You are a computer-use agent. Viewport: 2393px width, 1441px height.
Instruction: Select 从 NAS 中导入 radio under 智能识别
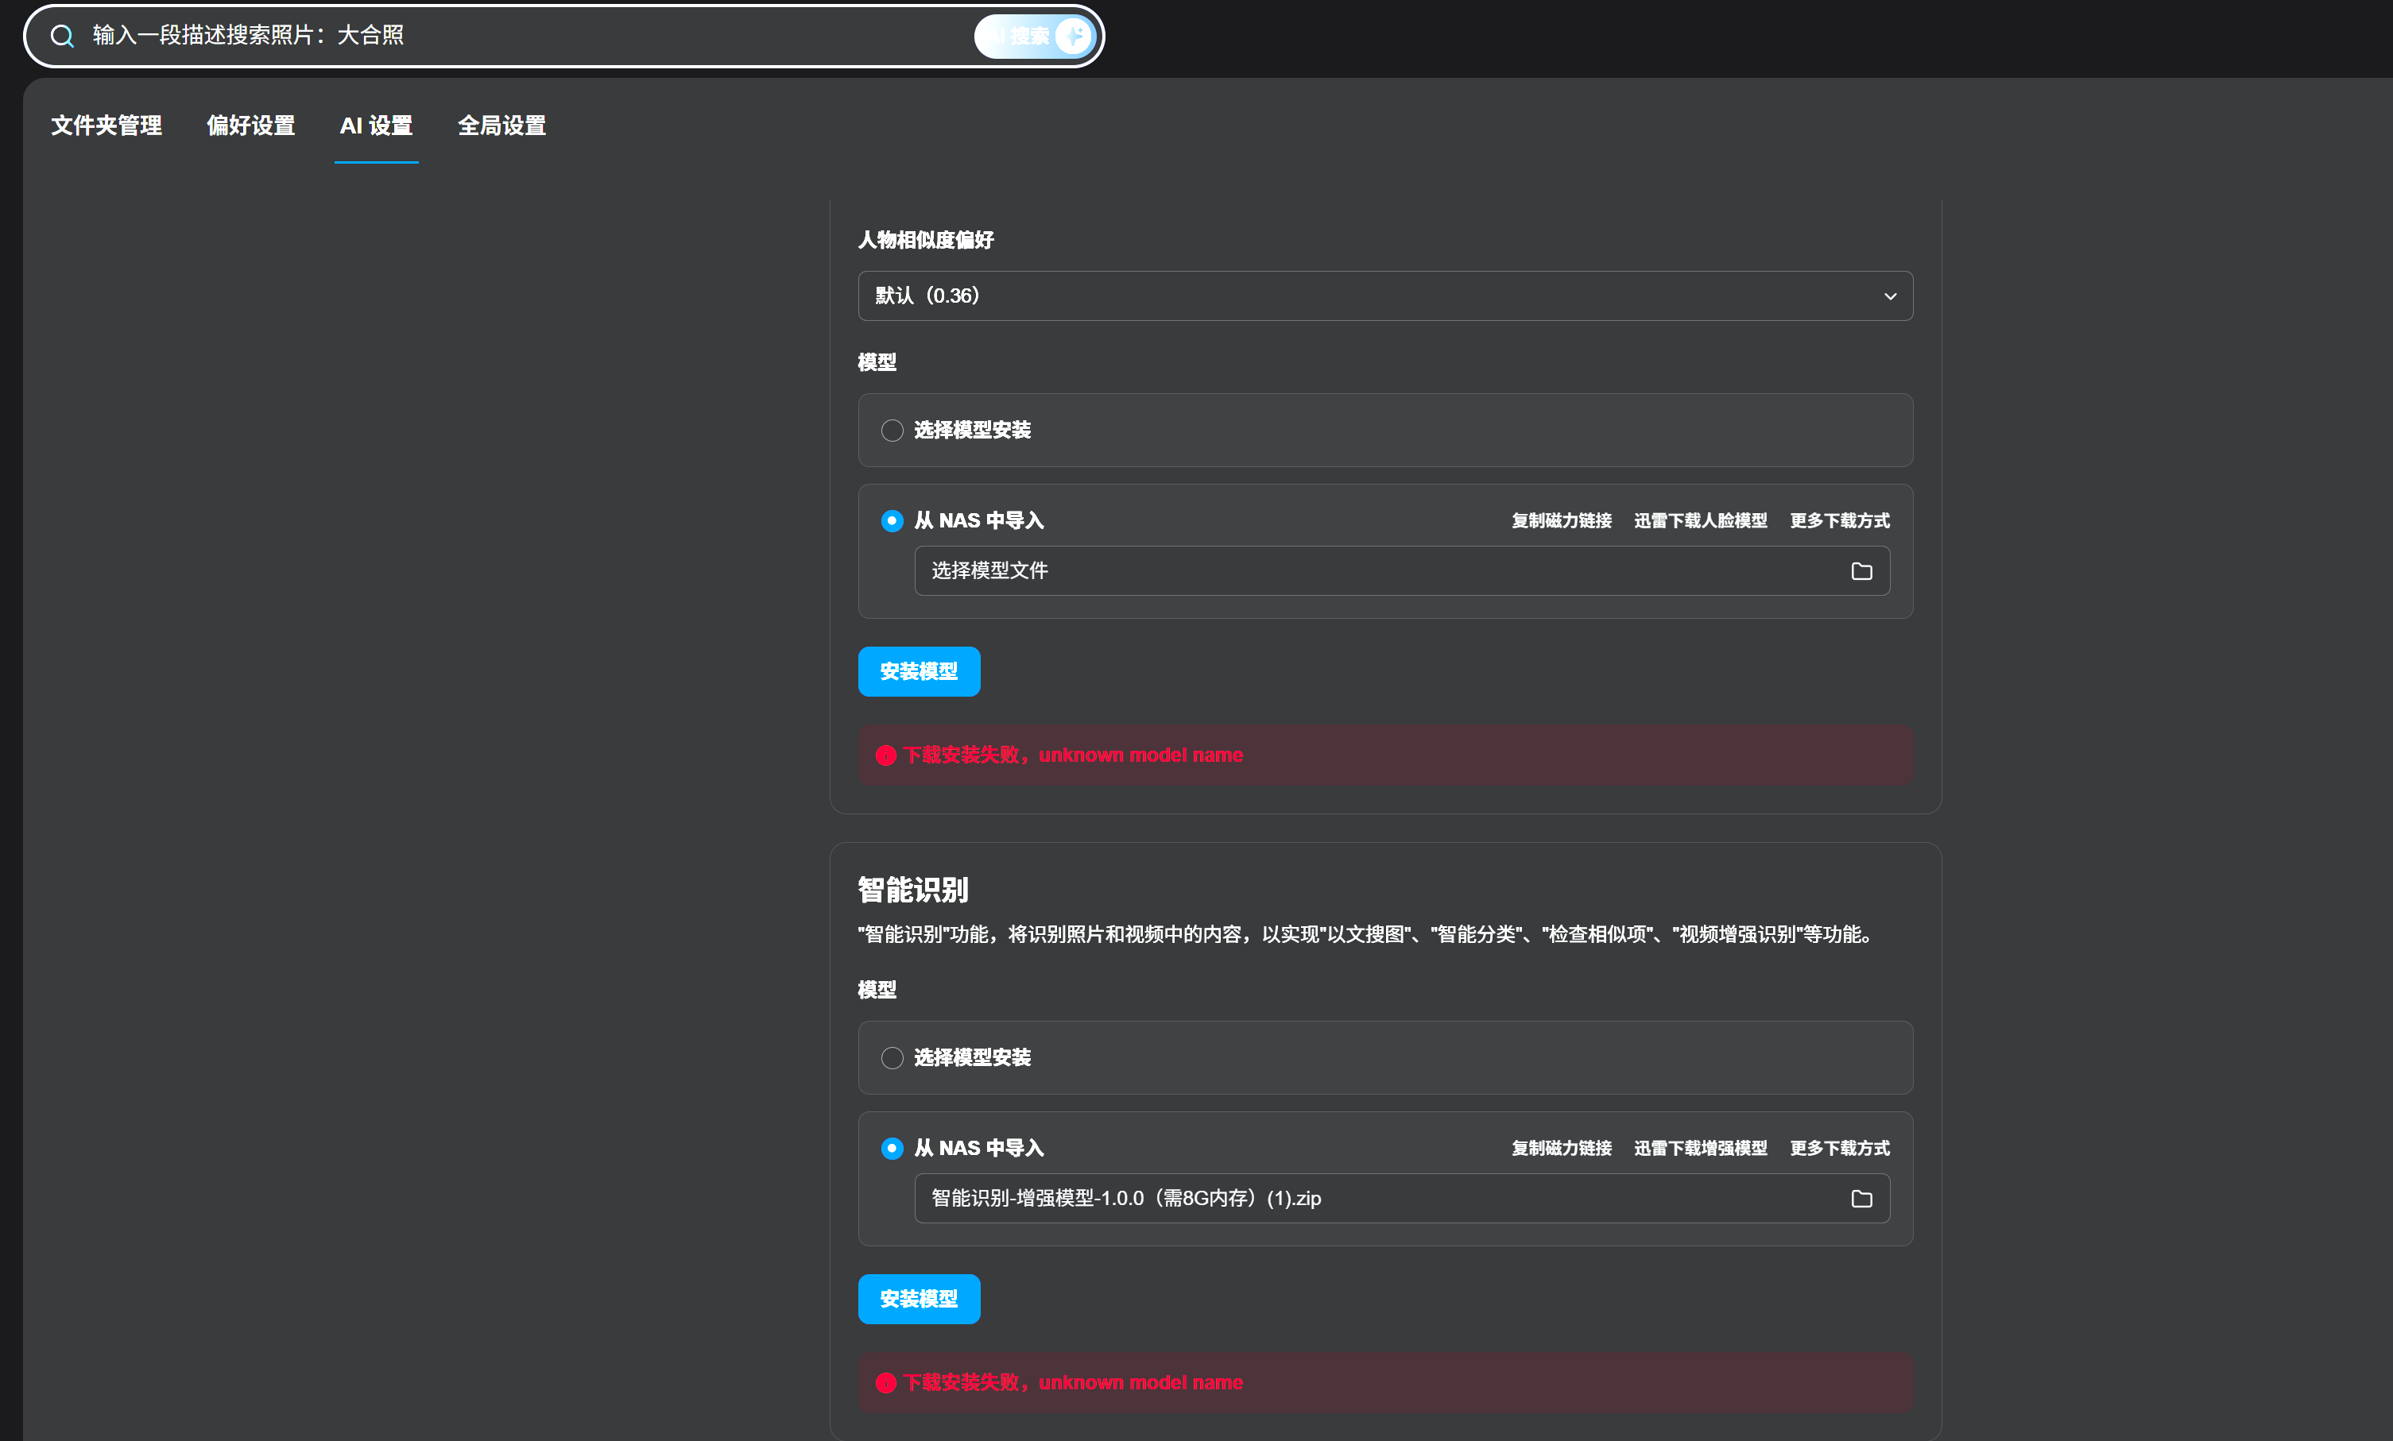pyautogui.click(x=892, y=1149)
